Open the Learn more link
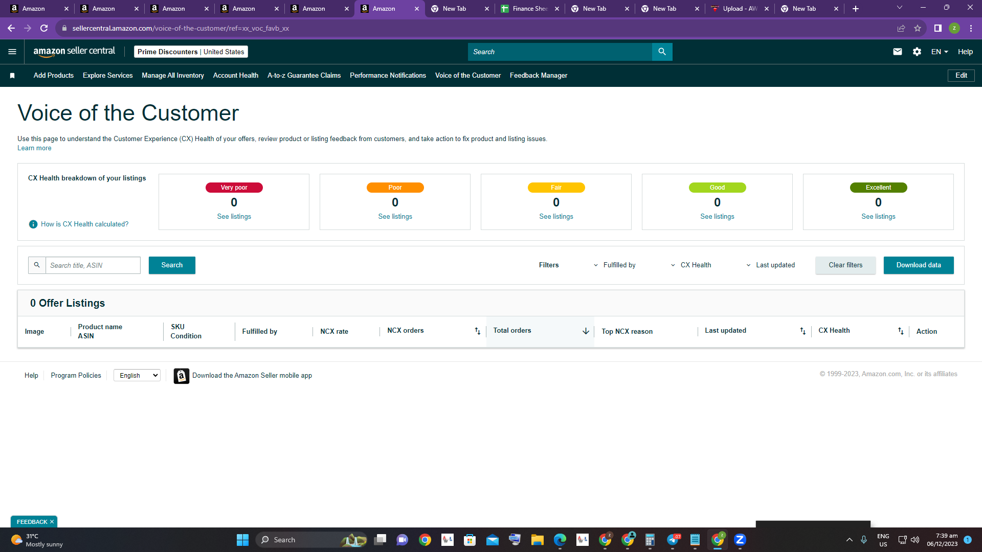 (x=34, y=148)
